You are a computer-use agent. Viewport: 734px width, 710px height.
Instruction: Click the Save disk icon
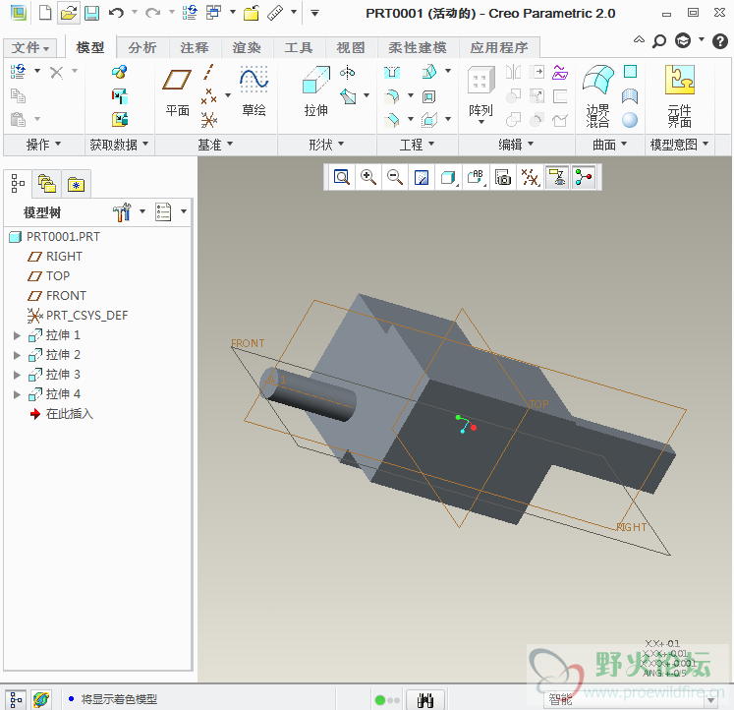pyautogui.click(x=91, y=13)
